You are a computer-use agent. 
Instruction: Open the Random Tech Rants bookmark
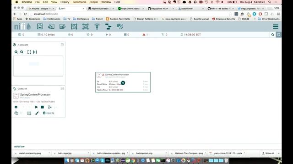(x=118, y=19)
